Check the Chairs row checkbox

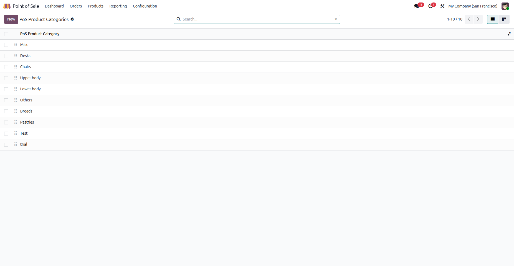(6, 67)
